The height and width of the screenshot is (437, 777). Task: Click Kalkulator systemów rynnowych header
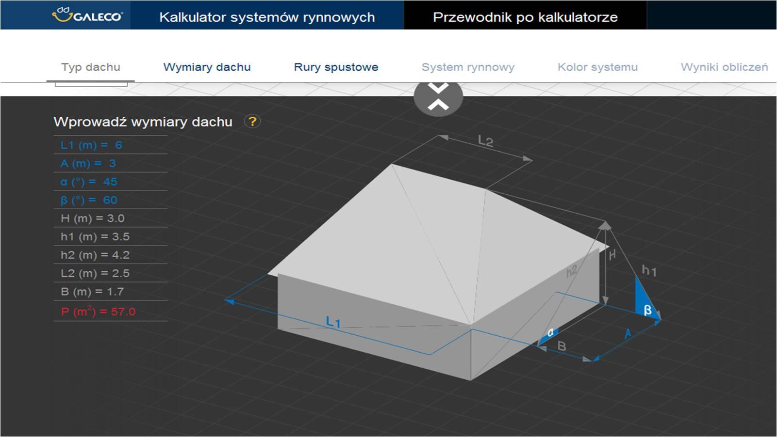pyautogui.click(x=267, y=17)
